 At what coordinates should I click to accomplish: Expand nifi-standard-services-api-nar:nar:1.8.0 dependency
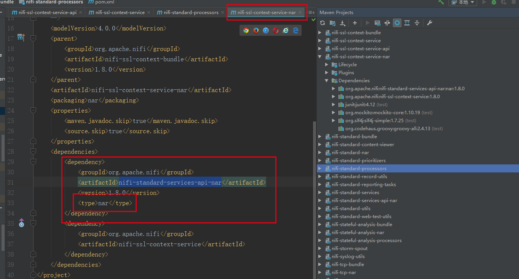334,89
